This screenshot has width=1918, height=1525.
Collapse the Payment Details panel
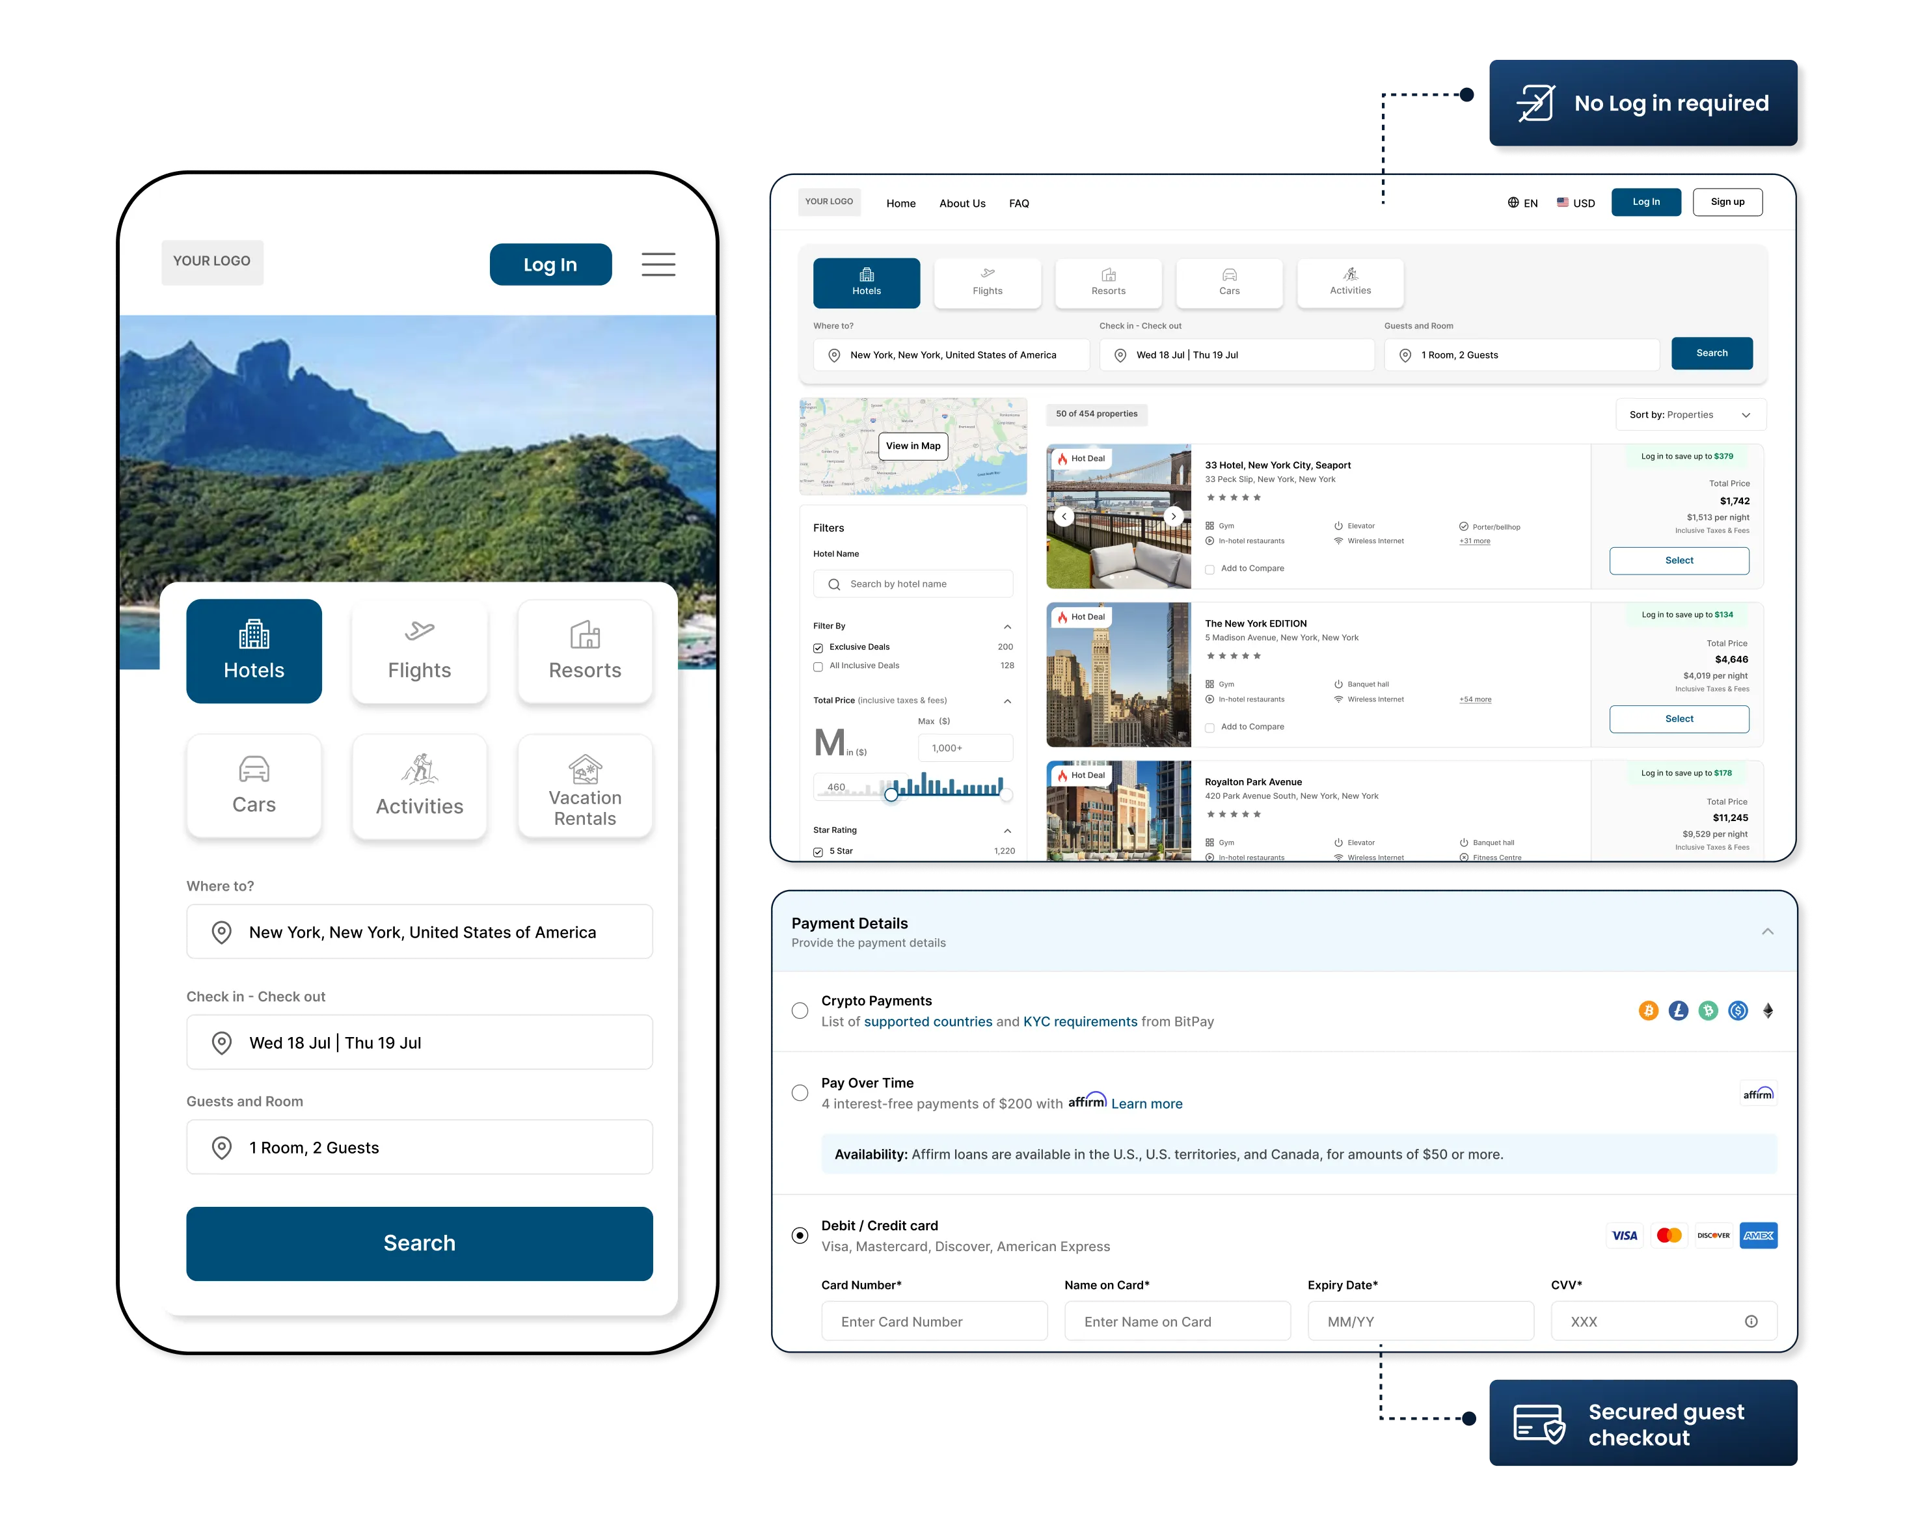click(1767, 932)
